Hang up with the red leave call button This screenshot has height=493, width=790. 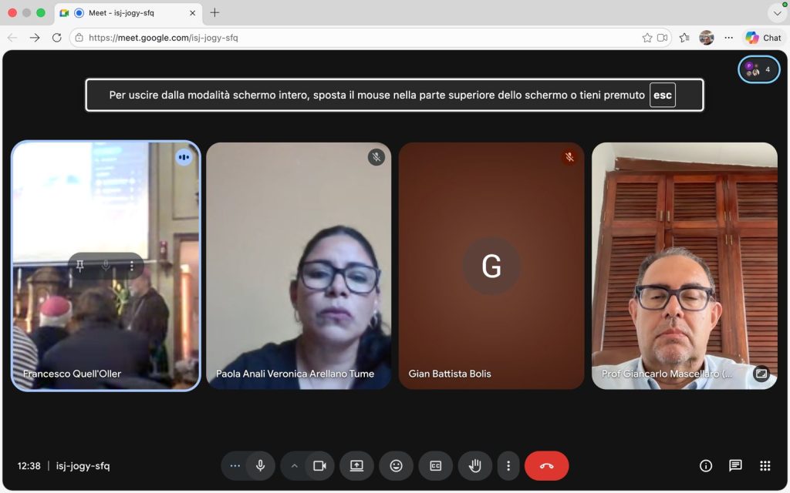pos(546,465)
